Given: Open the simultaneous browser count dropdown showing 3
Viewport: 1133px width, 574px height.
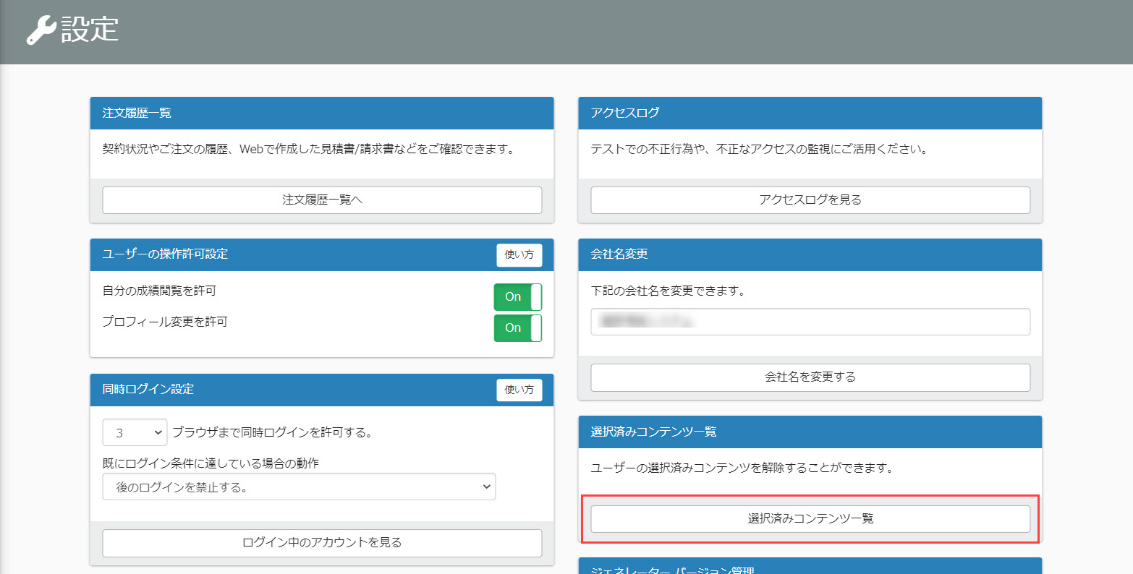Looking at the screenshot, I should click(135, 432).
